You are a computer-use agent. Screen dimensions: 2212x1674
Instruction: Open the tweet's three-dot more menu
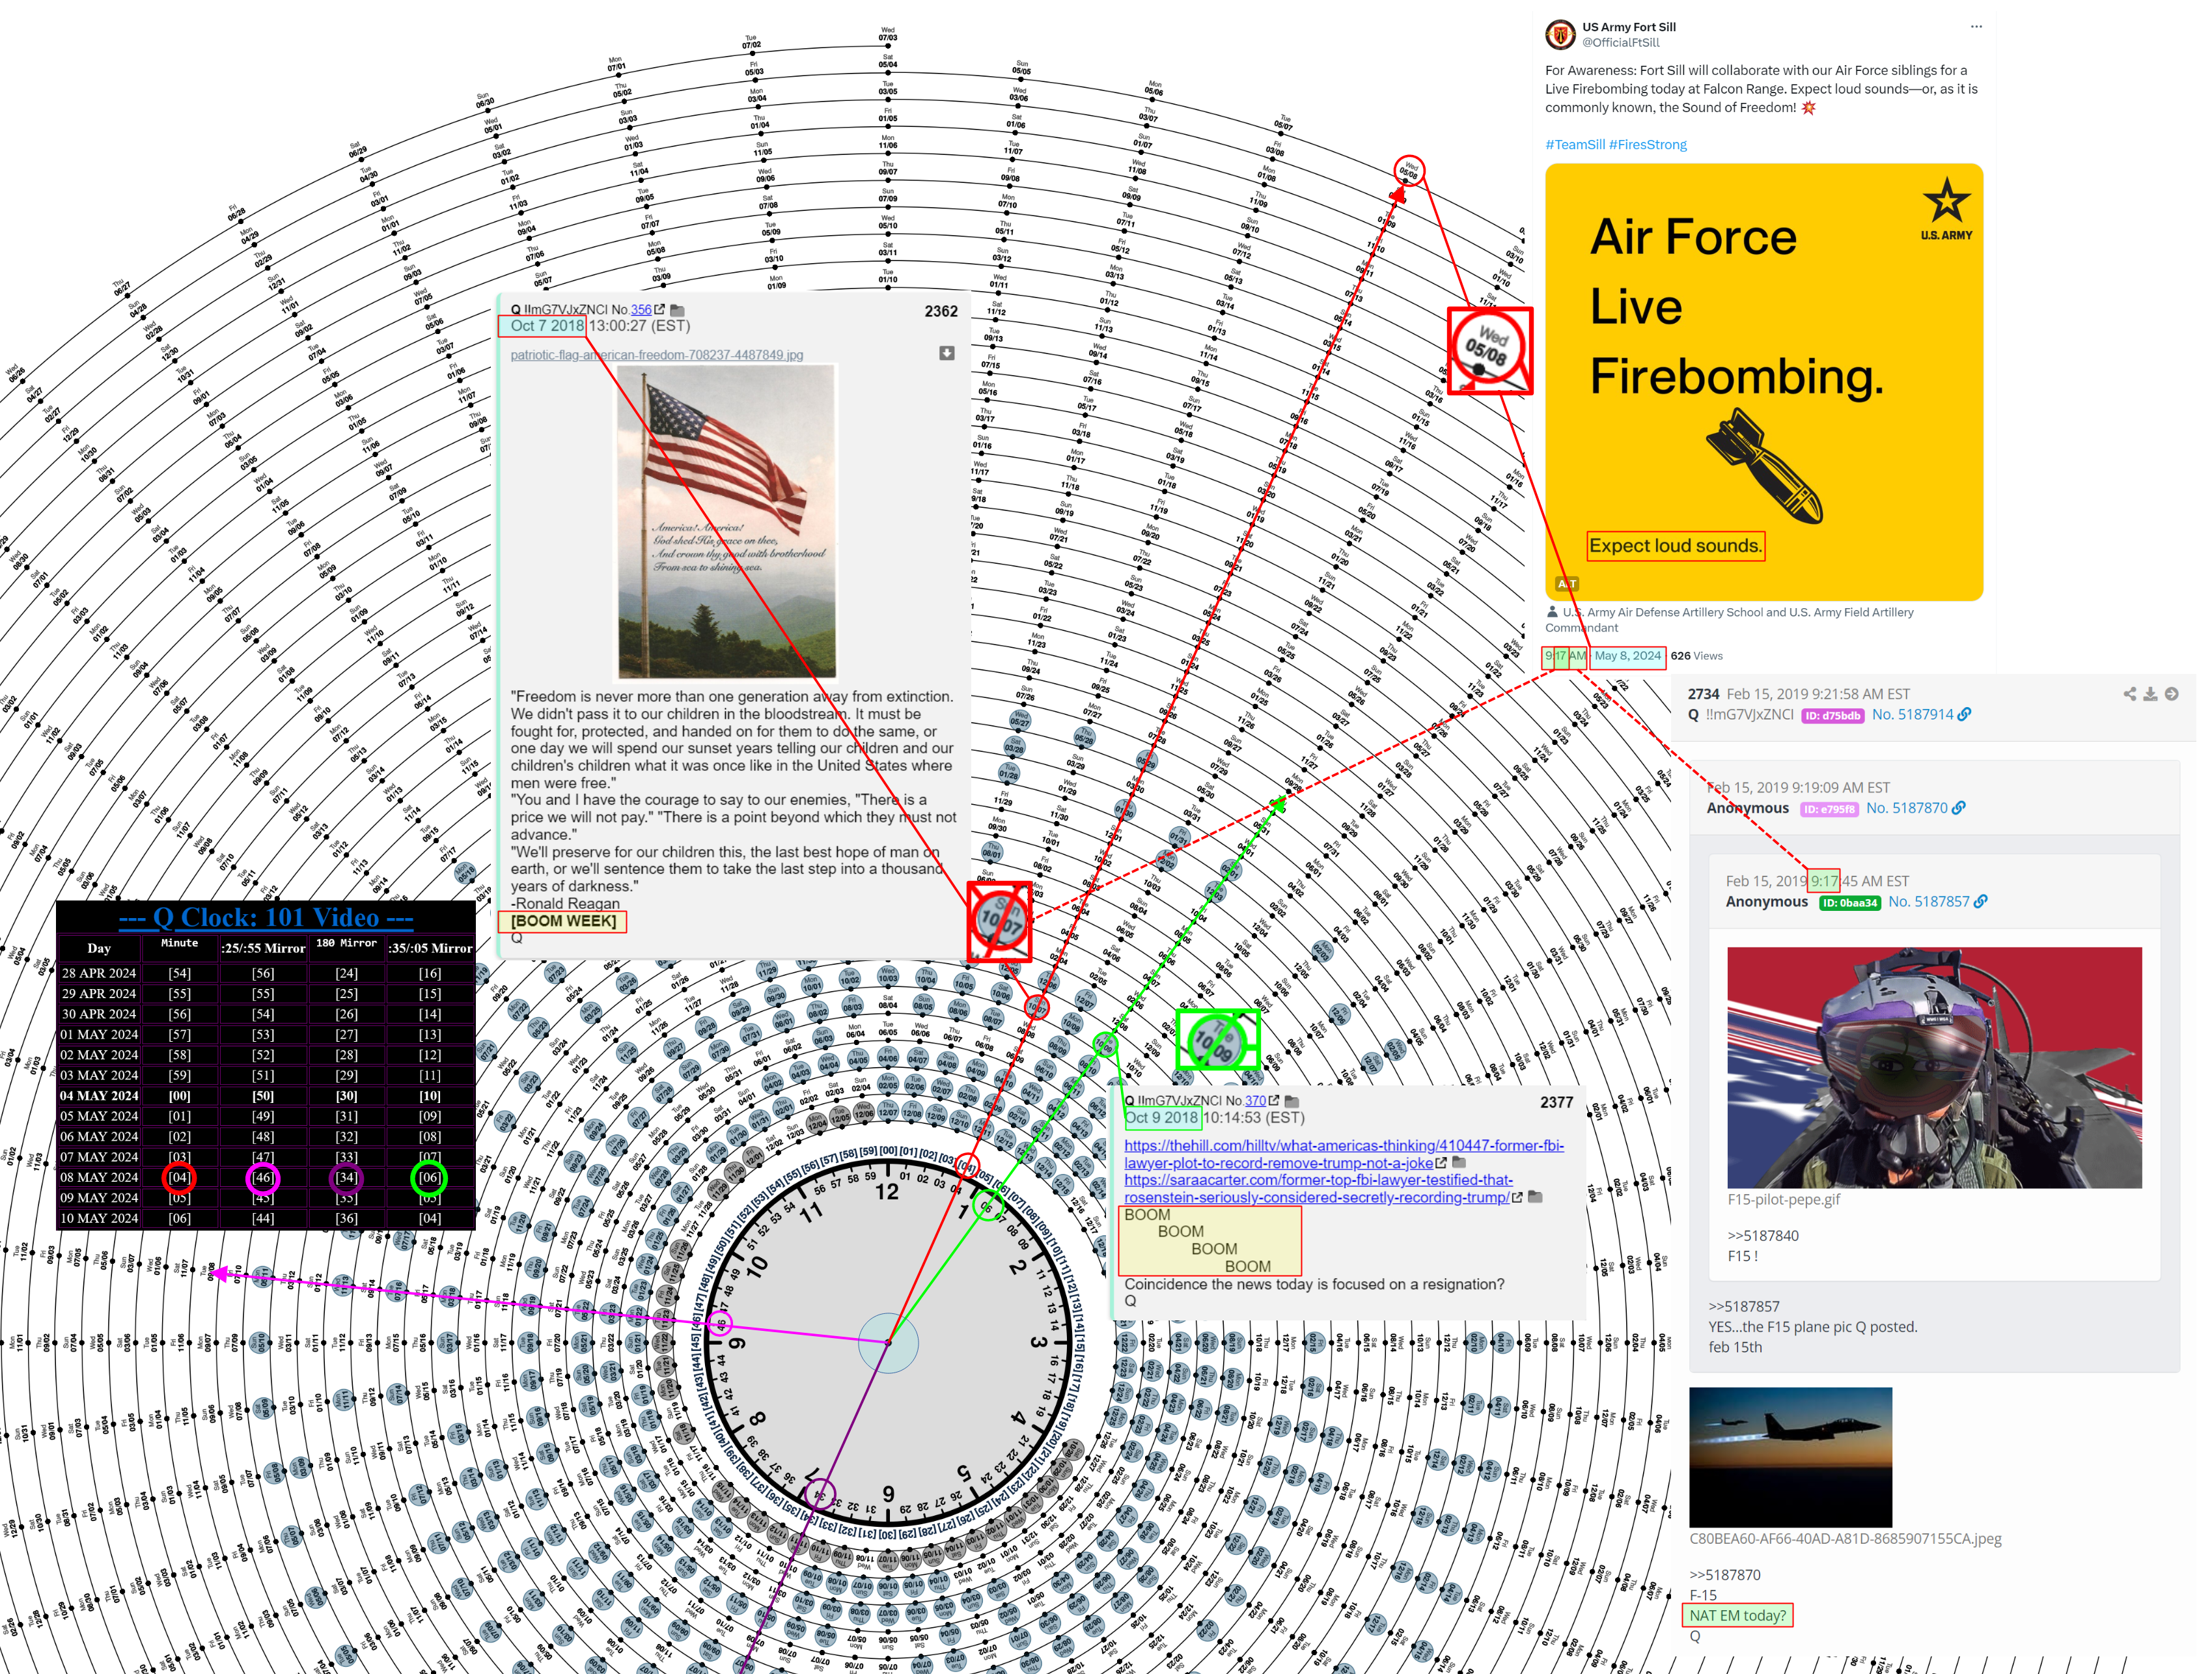tap(1976, 27)
